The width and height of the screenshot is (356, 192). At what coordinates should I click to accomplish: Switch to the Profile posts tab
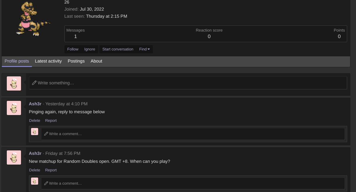[x=17, y=61]
